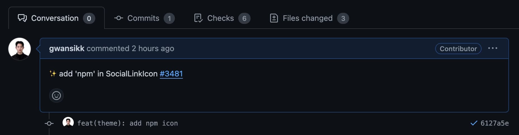The width and height of the screenshot is (519, 135).
Task: View the Files changed tab
Action: coord(310,18)
